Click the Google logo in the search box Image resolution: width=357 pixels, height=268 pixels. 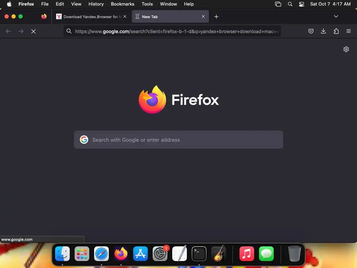click(84, 140)
